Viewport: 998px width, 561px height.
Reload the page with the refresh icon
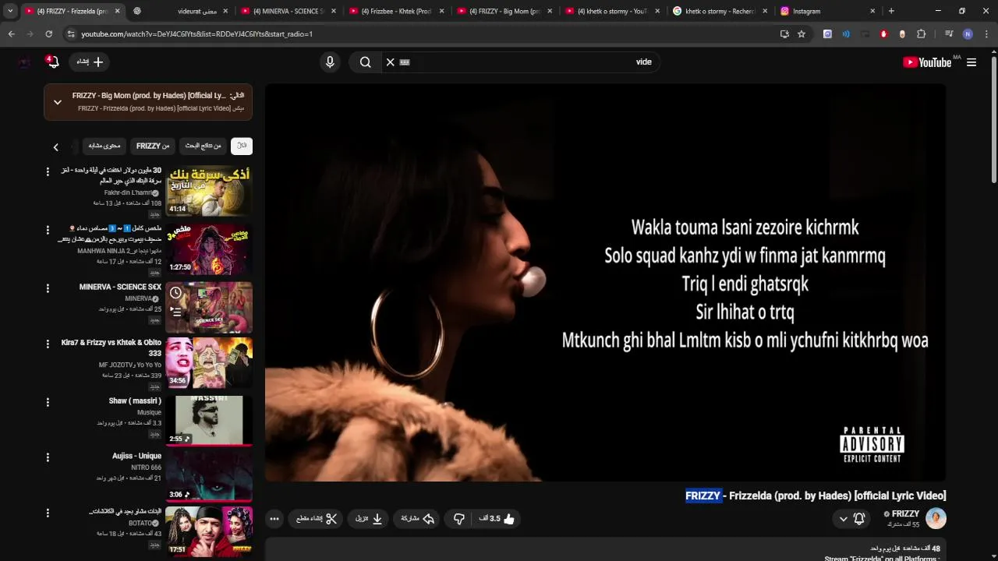click(48, 34)
